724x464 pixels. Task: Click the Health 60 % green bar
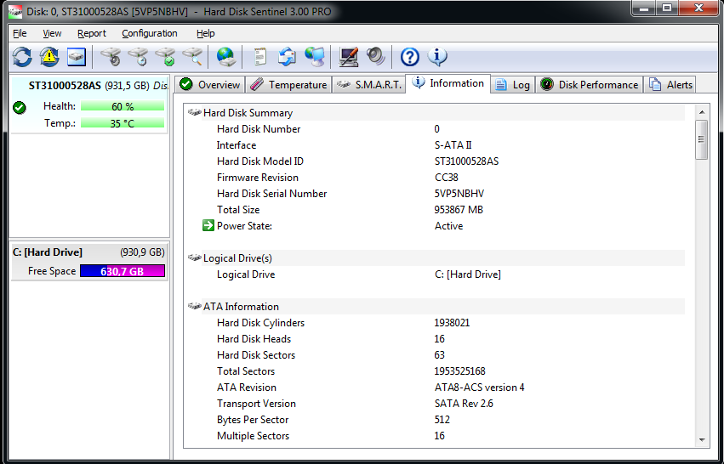(x=123, y=106)
